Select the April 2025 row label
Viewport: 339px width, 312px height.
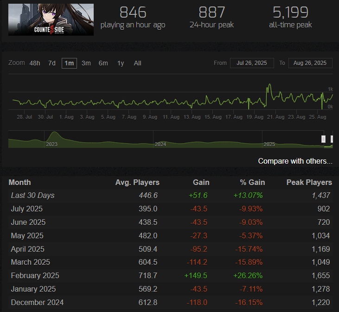(x=28, y=249)
